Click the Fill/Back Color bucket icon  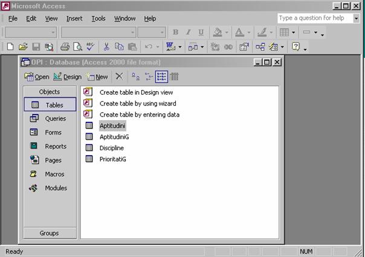218,33
